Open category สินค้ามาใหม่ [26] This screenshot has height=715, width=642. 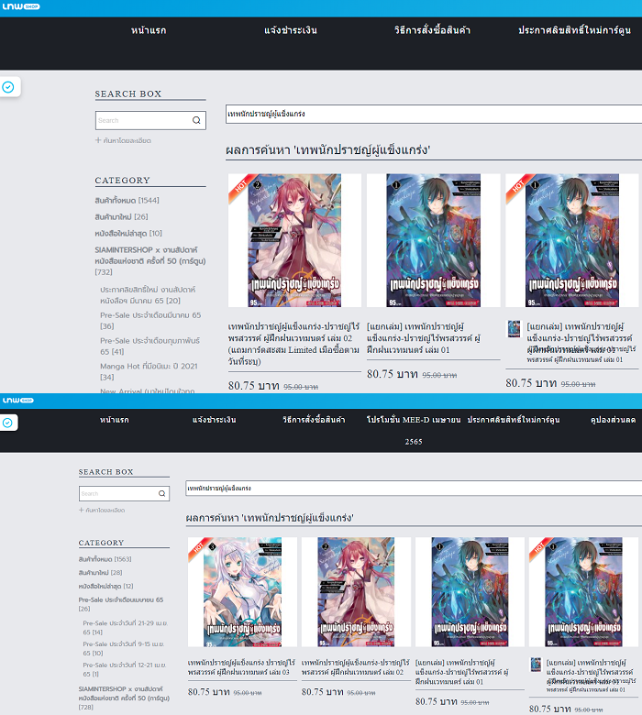[x=121, y=216]
